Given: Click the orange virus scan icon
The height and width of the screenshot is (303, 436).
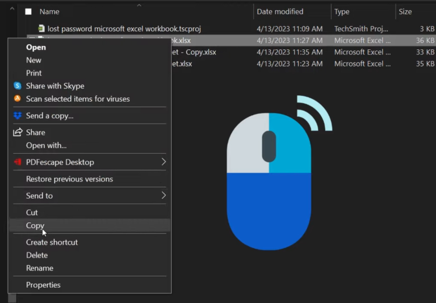Looking at the screenshot, I should (18, 99).
